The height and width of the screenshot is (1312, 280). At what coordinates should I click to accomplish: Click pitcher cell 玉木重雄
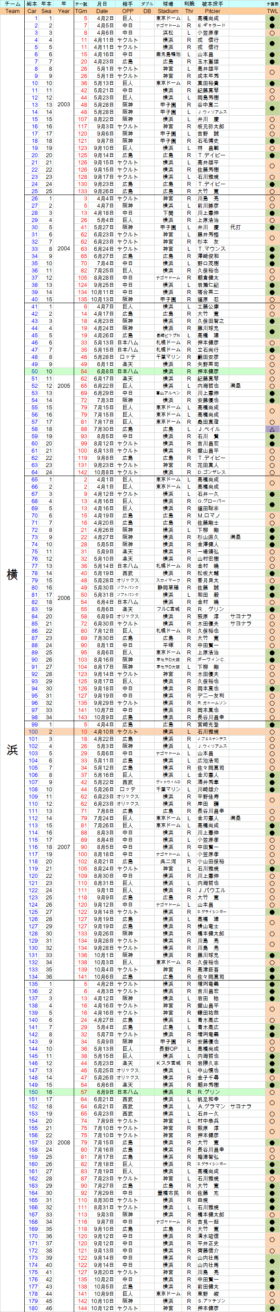pyautogui.click(x=213, y=62)
